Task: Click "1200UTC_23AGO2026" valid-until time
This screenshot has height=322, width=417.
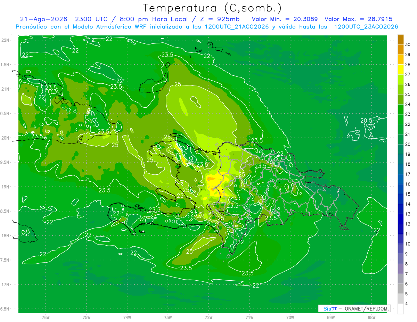Action: [366, 27]
